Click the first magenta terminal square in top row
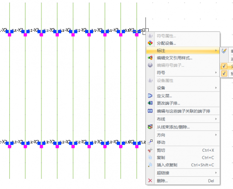The height and width of the screenshot is (189, 233). (x=9, y=35)
